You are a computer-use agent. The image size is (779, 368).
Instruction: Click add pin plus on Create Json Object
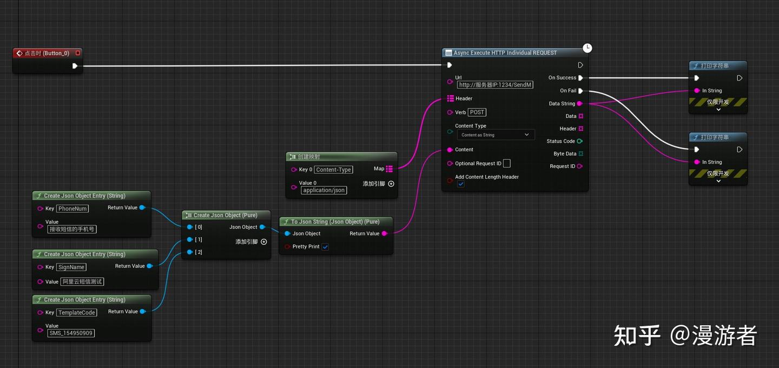point(264,242)
